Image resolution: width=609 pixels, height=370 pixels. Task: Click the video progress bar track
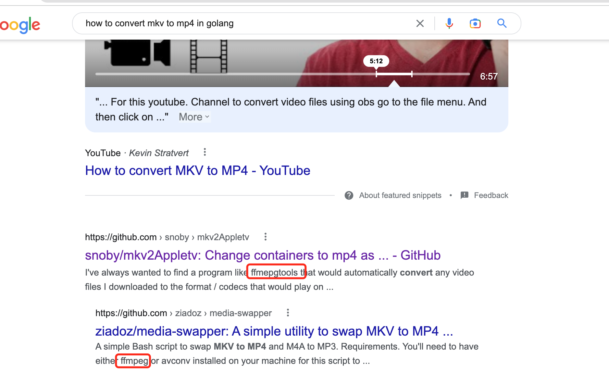[x=282, y=74]
